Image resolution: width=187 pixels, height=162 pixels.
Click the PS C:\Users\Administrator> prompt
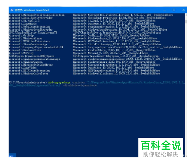(28, 82)
